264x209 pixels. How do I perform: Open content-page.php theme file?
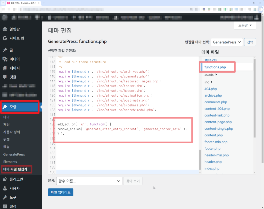point(218,122)
